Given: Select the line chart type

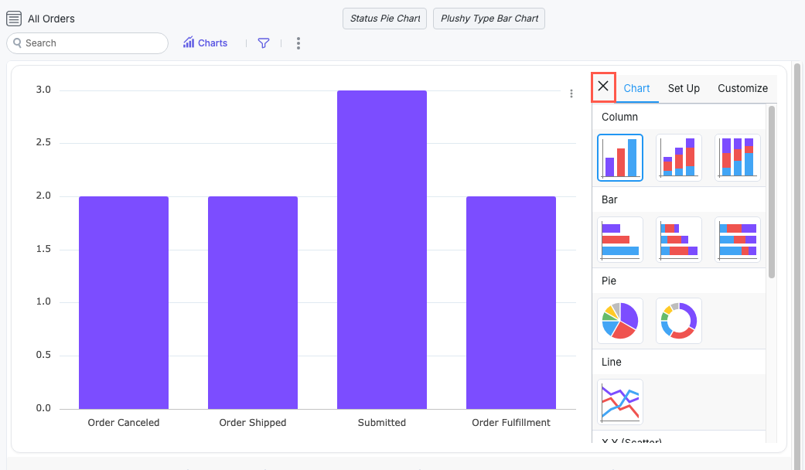Looking at the screenshot, I should click(x=620, y=402).
